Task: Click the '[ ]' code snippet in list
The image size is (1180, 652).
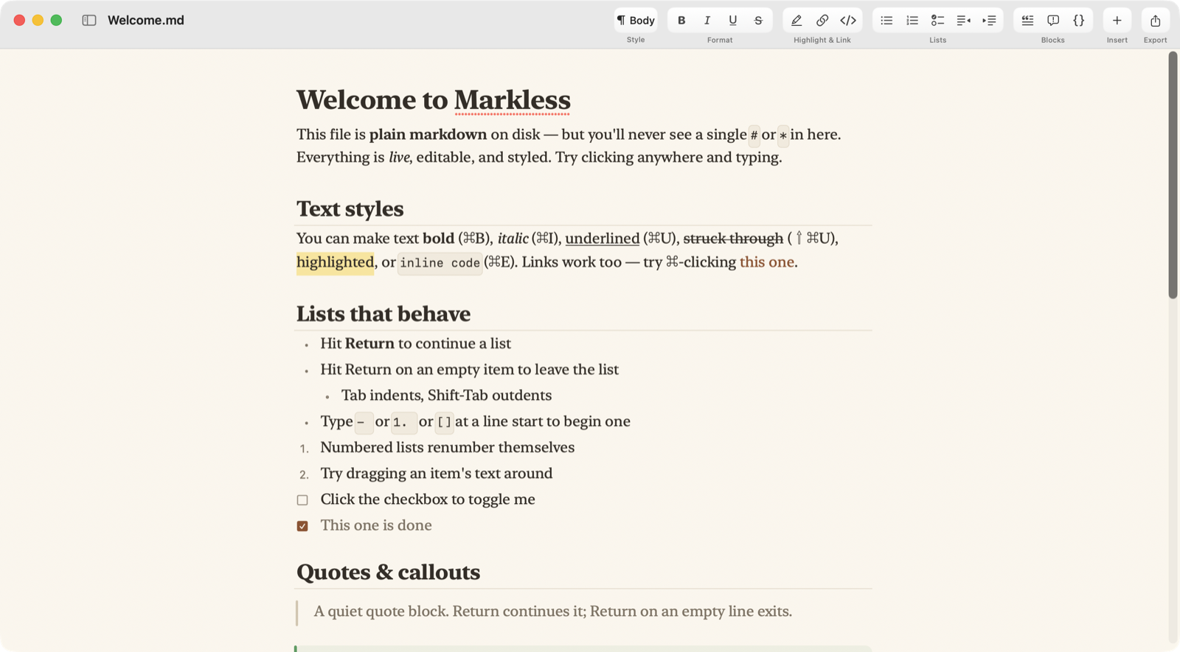Action: click(x=444, y=423)
